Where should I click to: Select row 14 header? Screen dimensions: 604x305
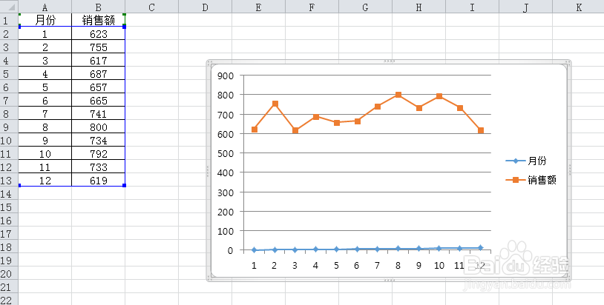9,193
